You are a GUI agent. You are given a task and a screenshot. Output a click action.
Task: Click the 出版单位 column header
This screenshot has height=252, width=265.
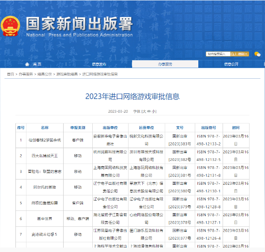[x=110, y=128]
